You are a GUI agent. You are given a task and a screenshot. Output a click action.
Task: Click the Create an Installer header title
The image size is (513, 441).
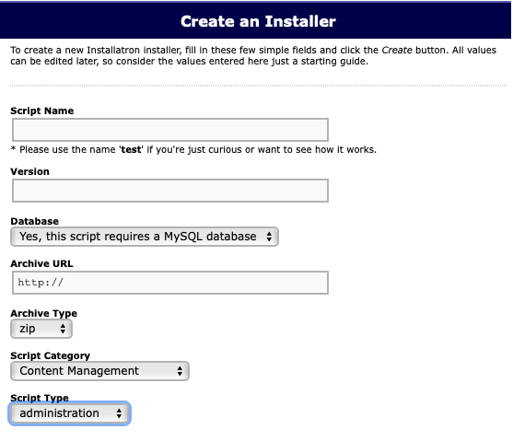click(x=258, y=21)
